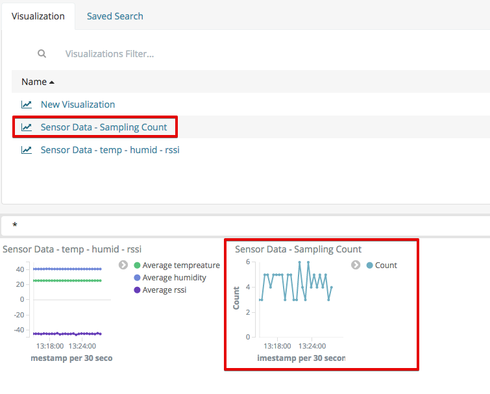Viewport: 490px width, 394px height.
Task: Click the query bar with asterisk
Action: 245,226
